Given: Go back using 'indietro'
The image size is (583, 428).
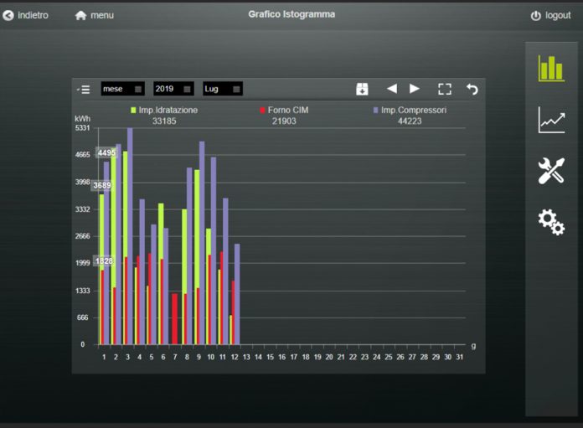Looking at the screenshot, I should 26,15.
